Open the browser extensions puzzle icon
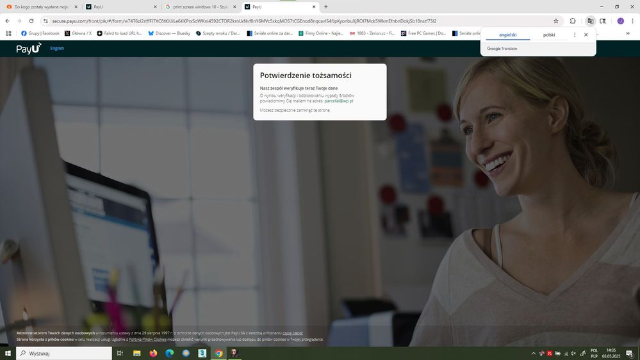 pyautogui.click(x=573, y=21)
